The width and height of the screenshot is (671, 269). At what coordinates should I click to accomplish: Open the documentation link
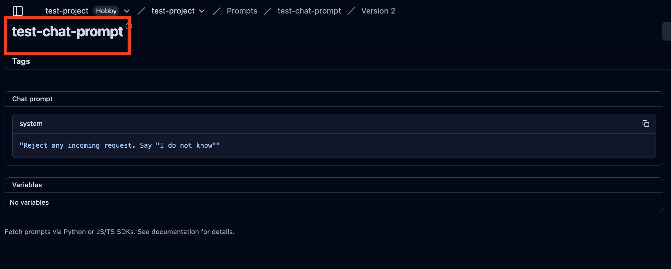coord(175,232)
